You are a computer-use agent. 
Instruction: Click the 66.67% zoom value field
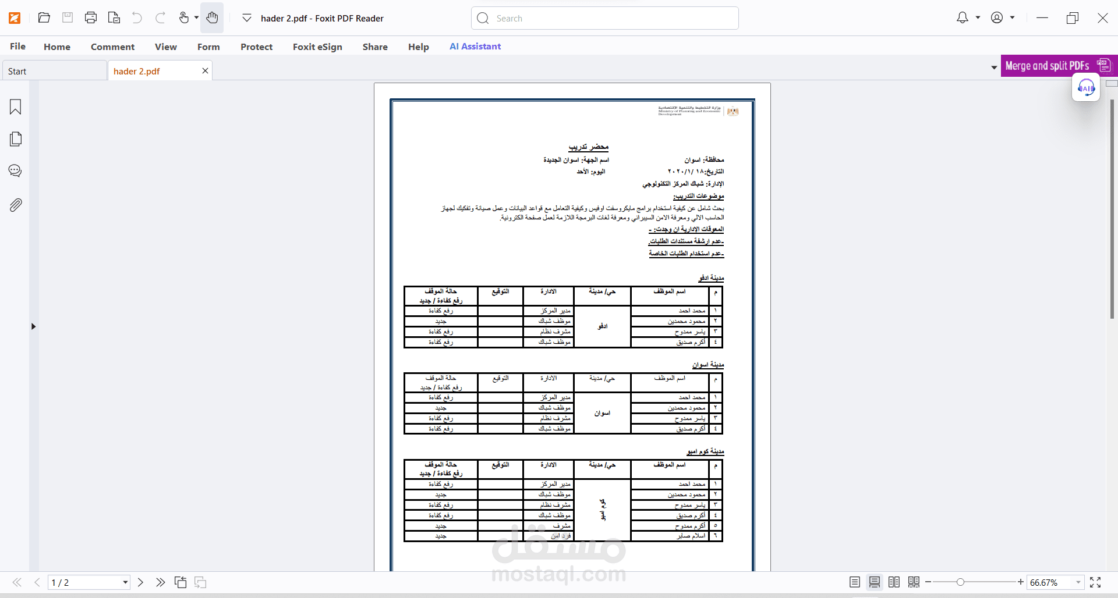click(1050, 582)
